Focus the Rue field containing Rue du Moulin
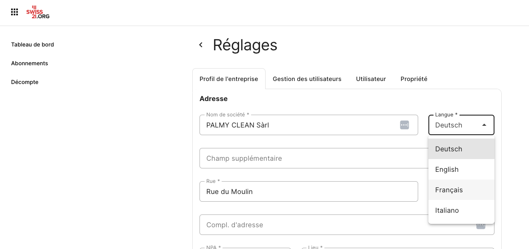 click(309, 191)
